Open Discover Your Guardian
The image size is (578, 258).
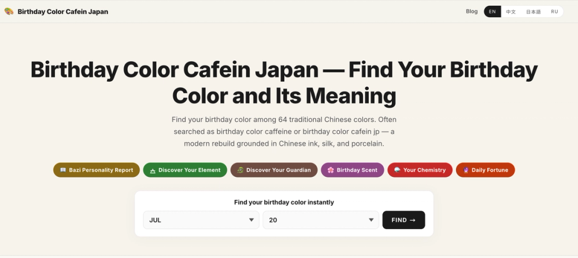(274, 170)
